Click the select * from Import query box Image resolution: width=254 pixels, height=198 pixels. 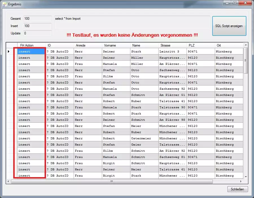[132, 22]
